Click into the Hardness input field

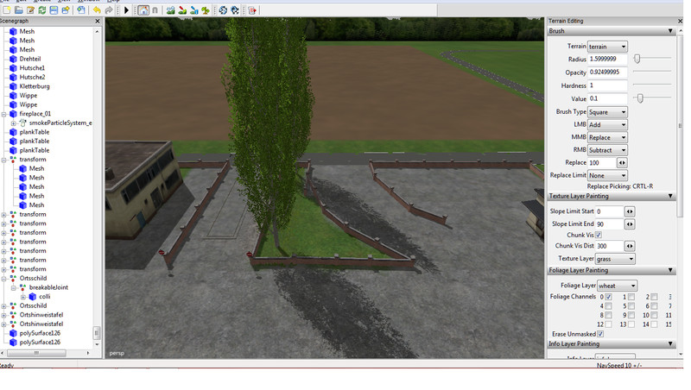point(607,85)
